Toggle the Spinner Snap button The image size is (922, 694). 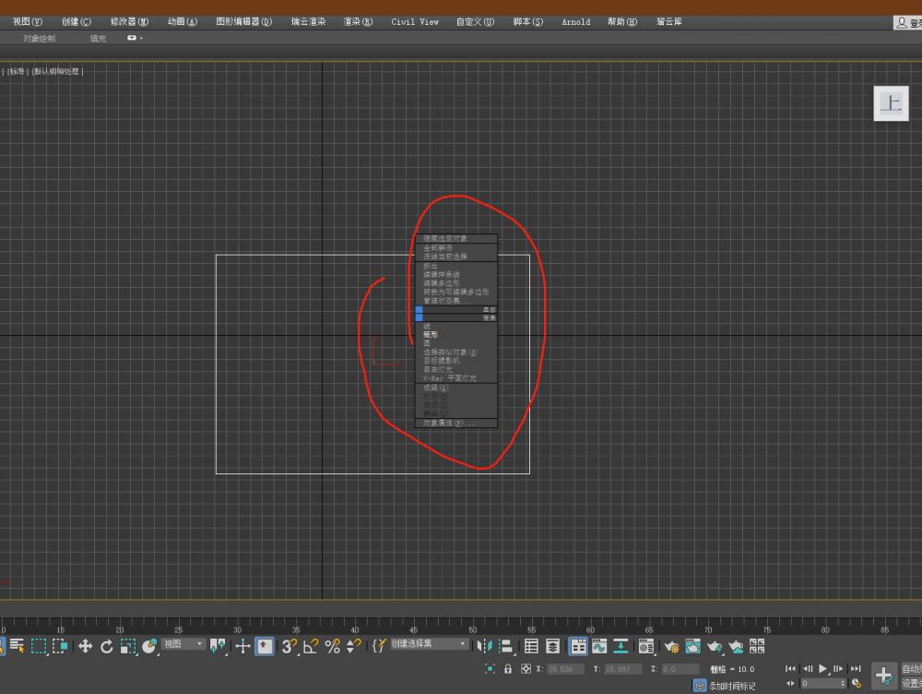pos(353,646)
